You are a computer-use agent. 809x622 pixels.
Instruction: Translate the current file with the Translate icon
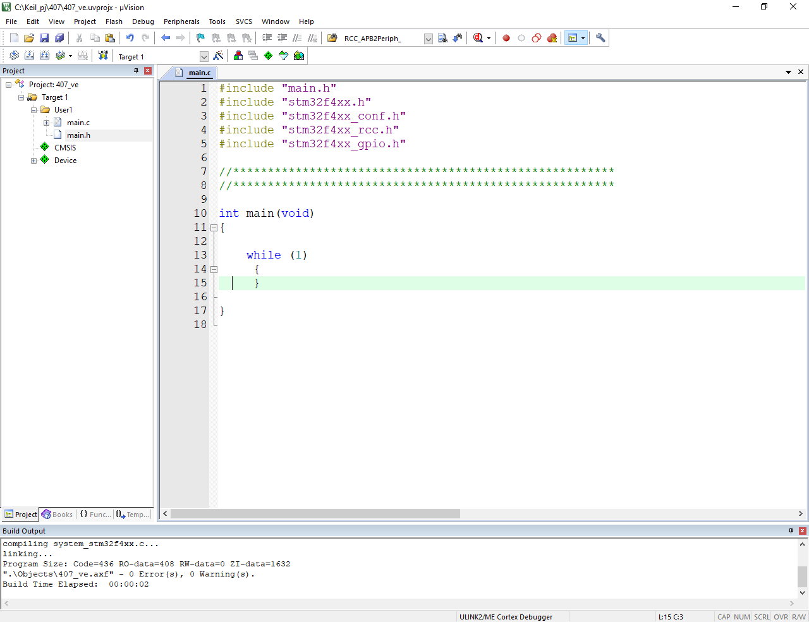14,56
